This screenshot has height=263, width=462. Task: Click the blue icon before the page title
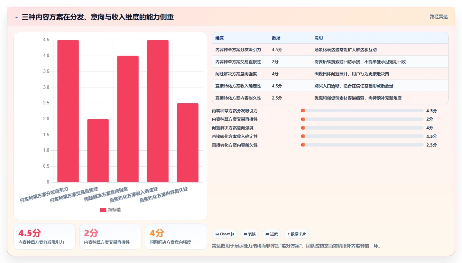click(17, 17)
